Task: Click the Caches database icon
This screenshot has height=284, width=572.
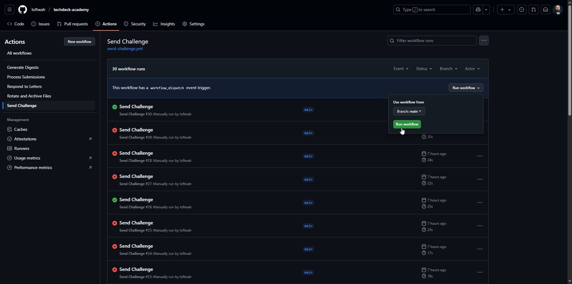Action: coord(10,129)
